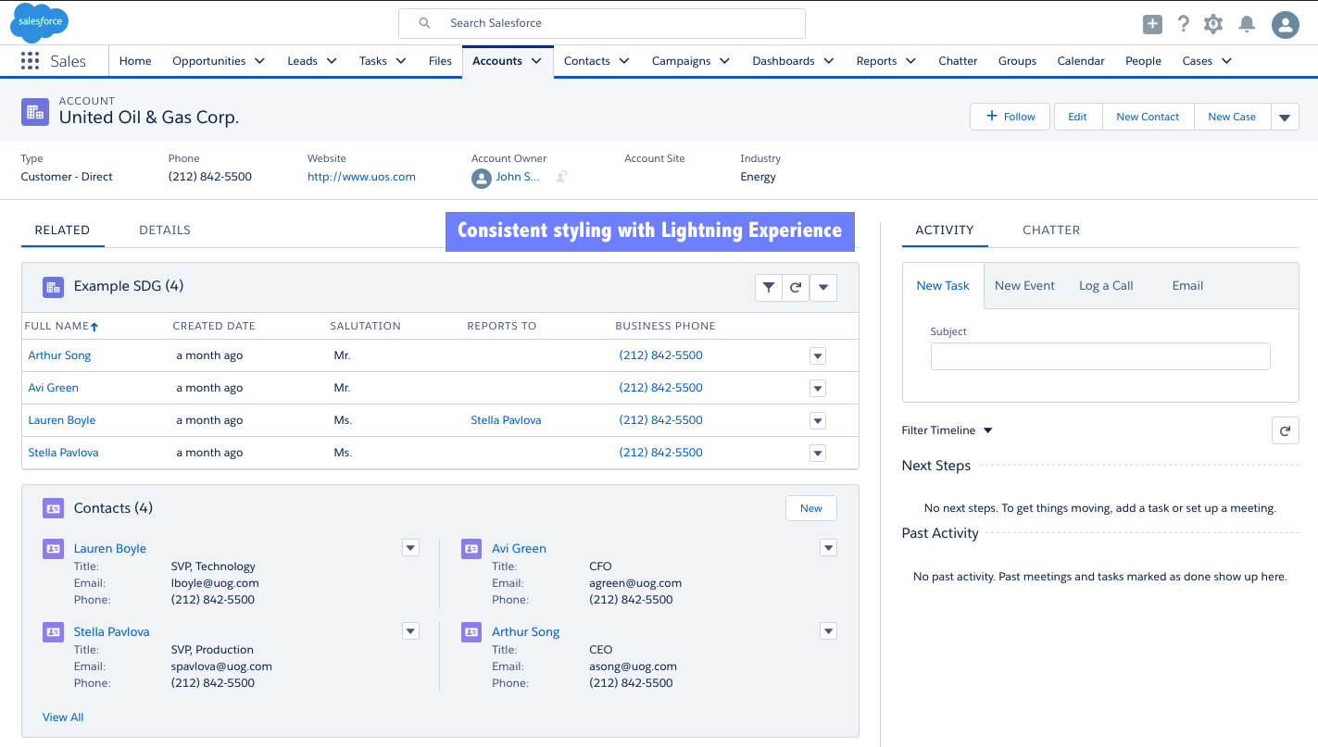This screenshot has width=1318, height=747.
Task: Open the App Launcher grid icon
Action: [30, 61]
